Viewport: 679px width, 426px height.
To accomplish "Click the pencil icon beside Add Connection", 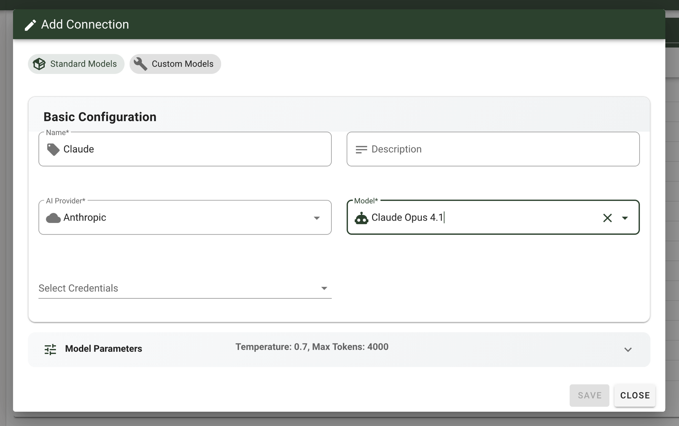I will point(30,25).
